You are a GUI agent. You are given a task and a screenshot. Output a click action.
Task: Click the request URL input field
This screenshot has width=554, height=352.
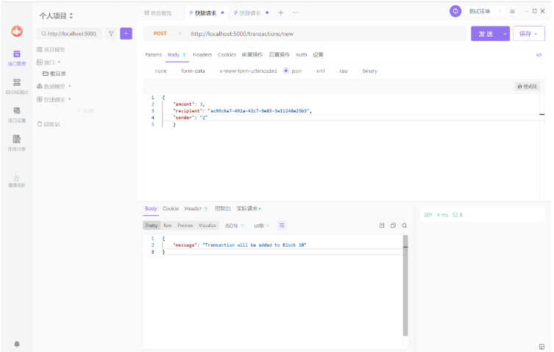tap(327, 34)
